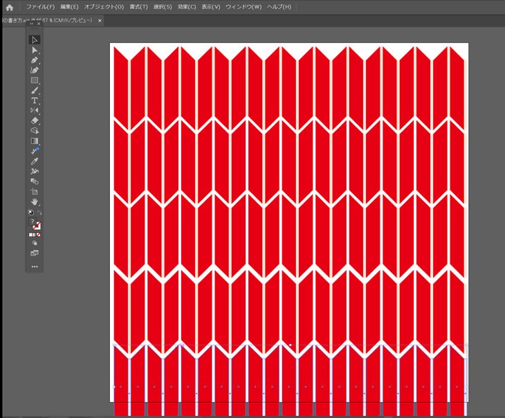Choose the Pen tool
This screenshot has height=418, width=505.
point(34,60)
